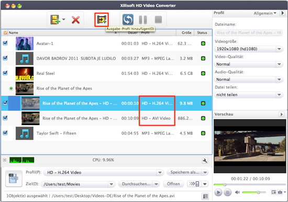Expand the Vorschau panel arrow
The image size is (288, 202).
[281, 114]
